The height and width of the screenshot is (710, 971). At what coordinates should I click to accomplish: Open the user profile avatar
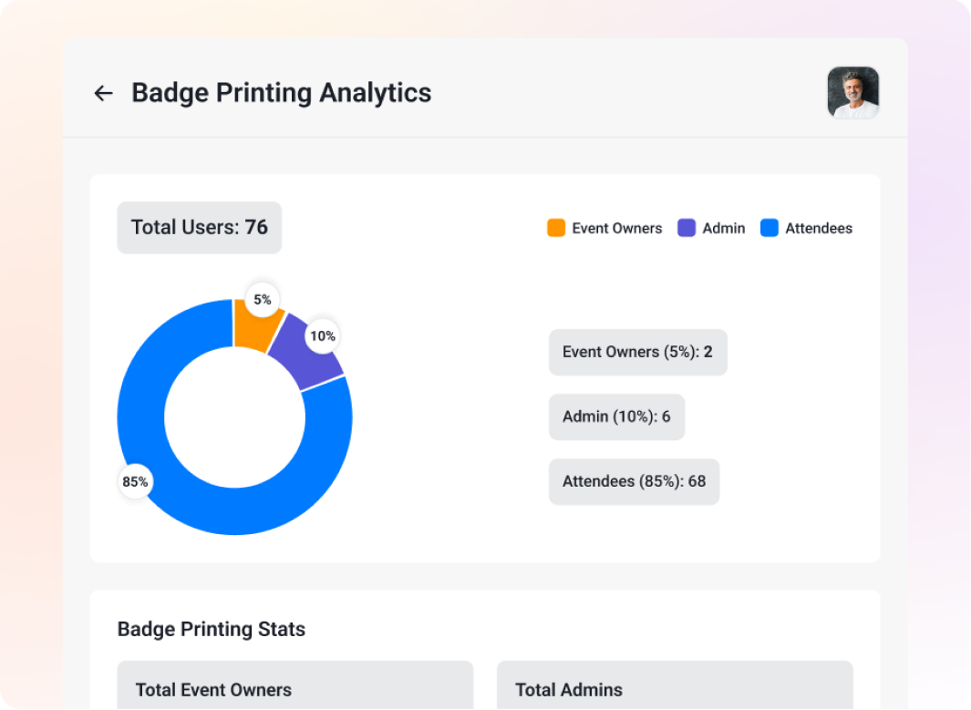pyautogui.click(x=852, y=93)
